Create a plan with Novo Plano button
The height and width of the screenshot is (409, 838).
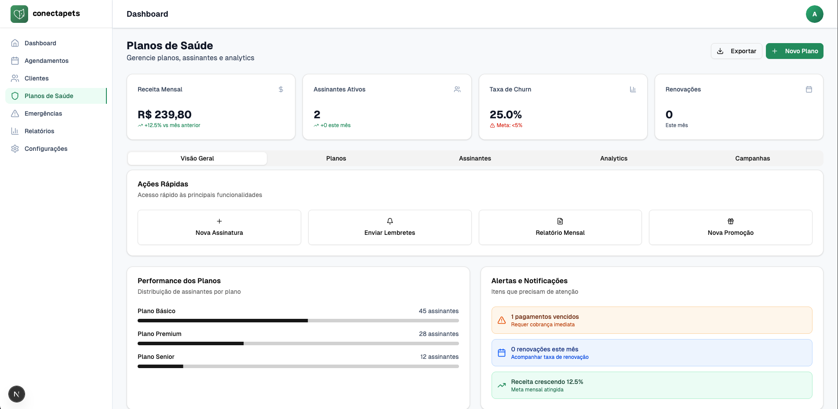point(794,51)
